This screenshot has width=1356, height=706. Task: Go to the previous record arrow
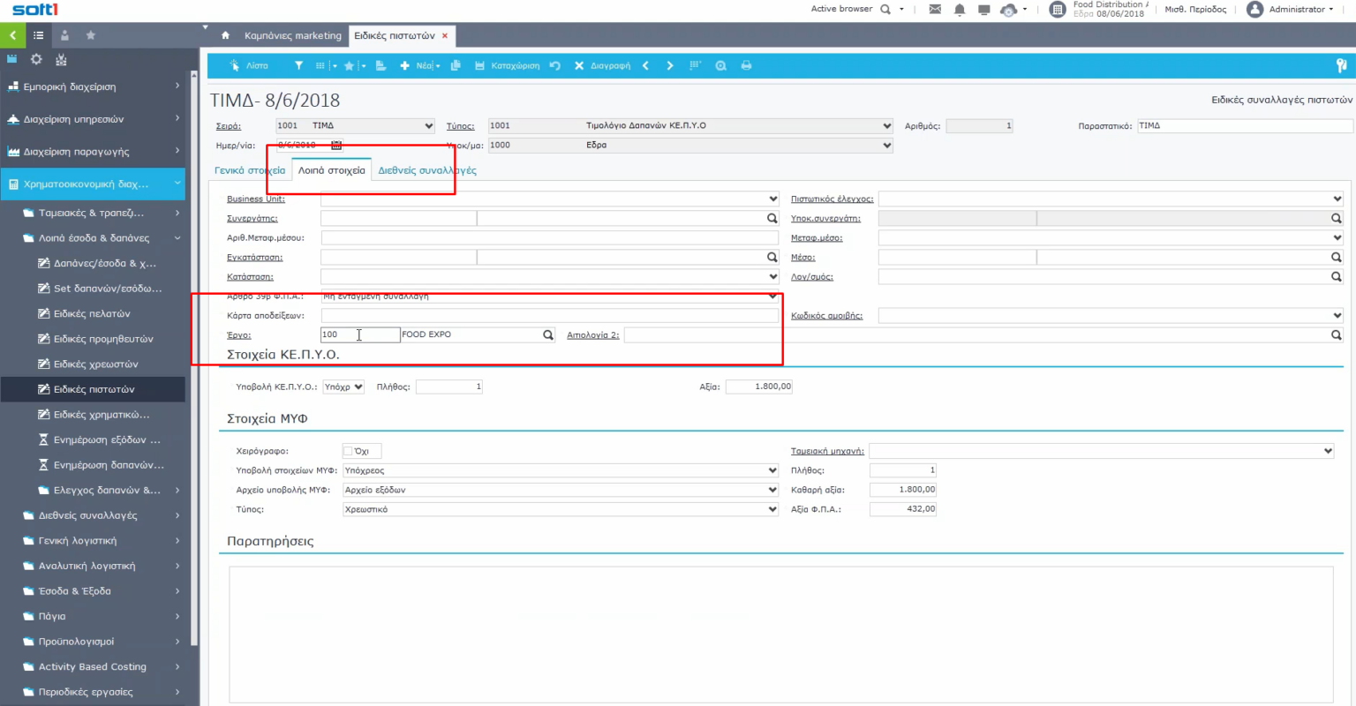tap(645, 65)
